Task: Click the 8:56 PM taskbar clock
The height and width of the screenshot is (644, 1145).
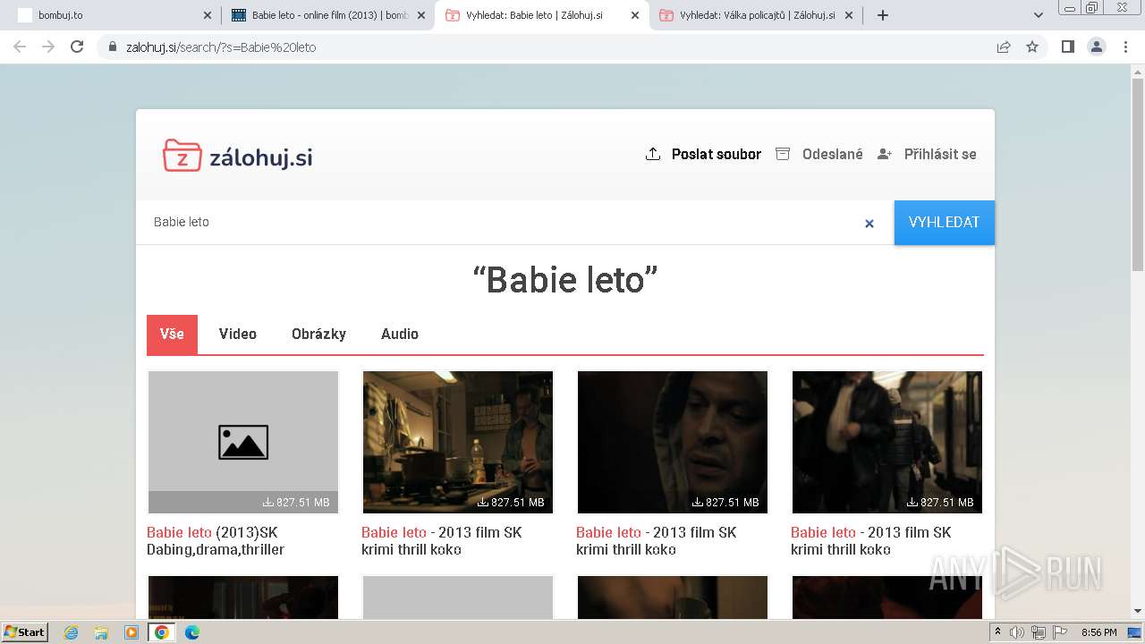Action: tap(1098, 632)
